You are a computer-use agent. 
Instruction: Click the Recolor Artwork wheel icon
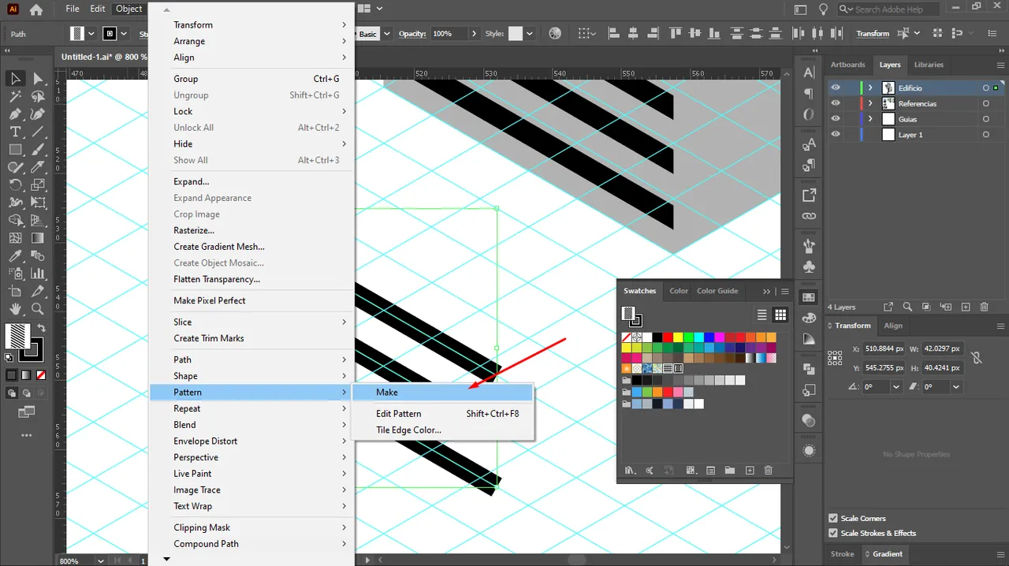coord(555,34)
